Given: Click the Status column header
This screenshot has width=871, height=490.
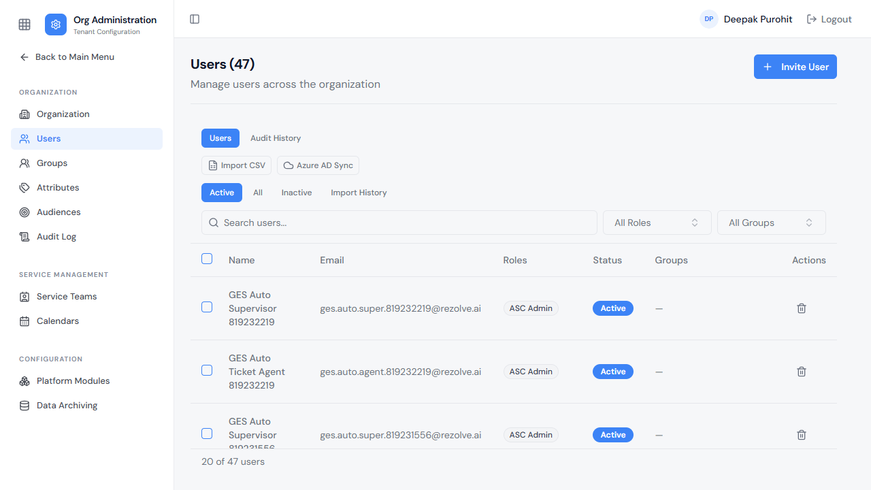Looking at the screenshot, I should [608, 260].
